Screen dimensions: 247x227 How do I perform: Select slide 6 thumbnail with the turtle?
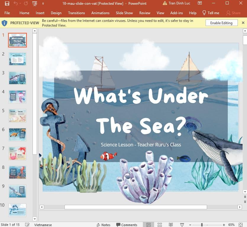tap(17, 134)
